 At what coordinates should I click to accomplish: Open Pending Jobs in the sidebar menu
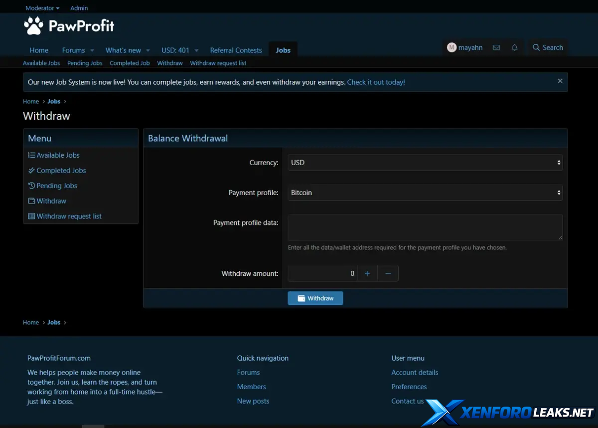coord(57,186)
